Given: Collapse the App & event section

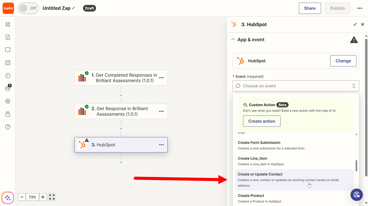Looking at the screenshot, I should 233,39.
